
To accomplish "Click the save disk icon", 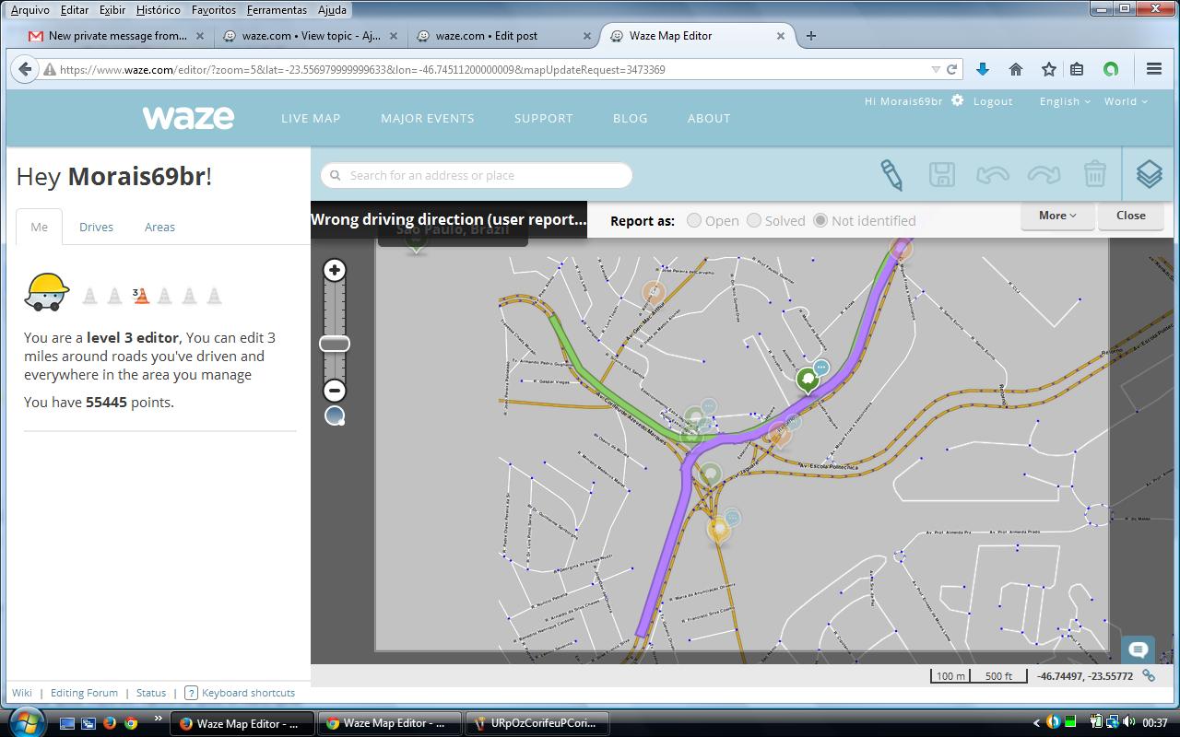I will click(x=941, y=174).
